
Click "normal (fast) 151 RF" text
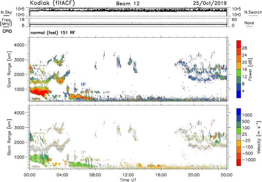pos(53,33)
